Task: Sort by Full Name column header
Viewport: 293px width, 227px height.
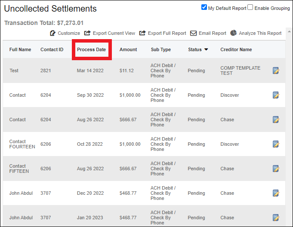Action: [20, 49]
